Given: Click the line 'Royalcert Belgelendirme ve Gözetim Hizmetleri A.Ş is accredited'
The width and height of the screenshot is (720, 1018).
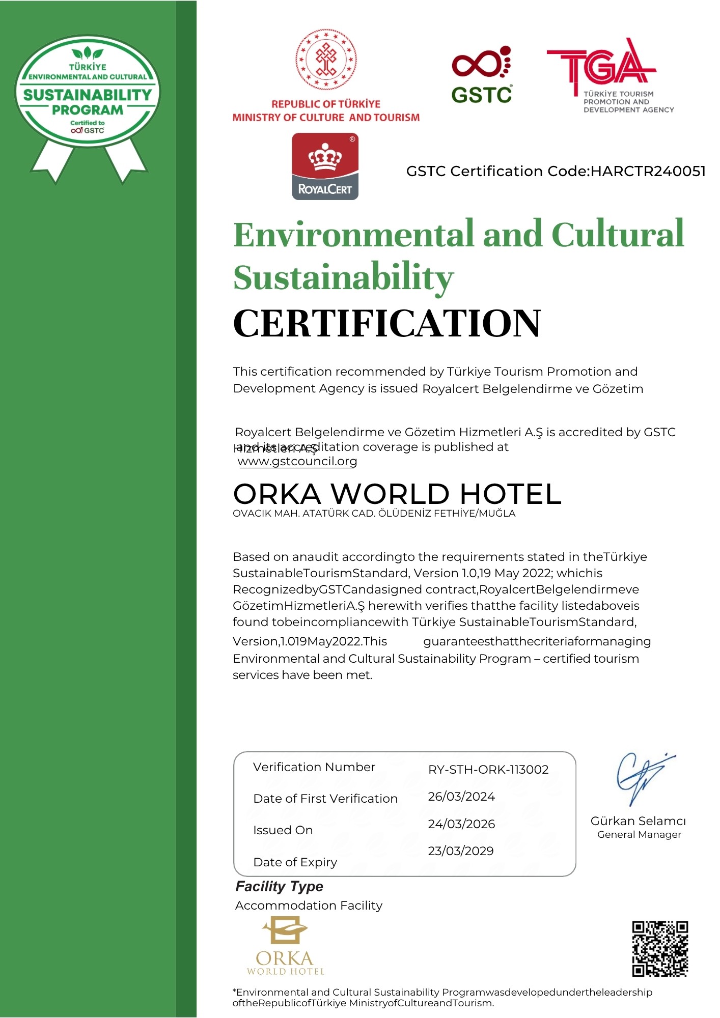Looking at the screenshot, I should click(x=455, y=432).
